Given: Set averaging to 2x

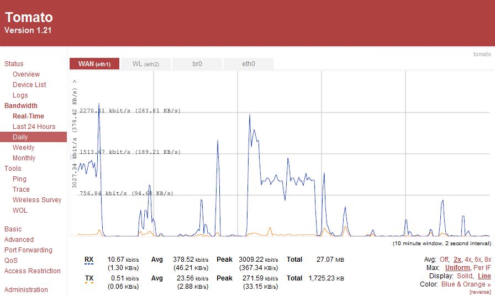Looking at the screenshot, I should point(457,260).
